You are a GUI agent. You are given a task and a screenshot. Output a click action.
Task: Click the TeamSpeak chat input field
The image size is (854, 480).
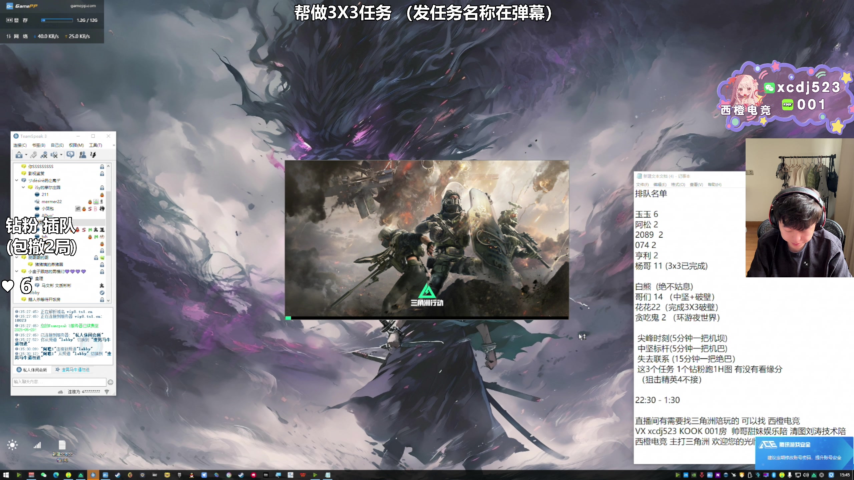coord(59,382)
